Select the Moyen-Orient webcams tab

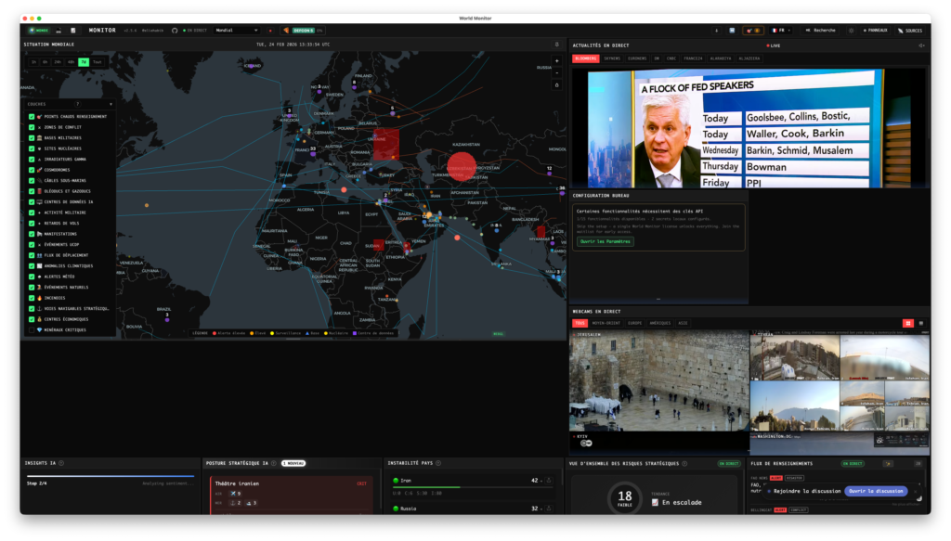[606, 323]
